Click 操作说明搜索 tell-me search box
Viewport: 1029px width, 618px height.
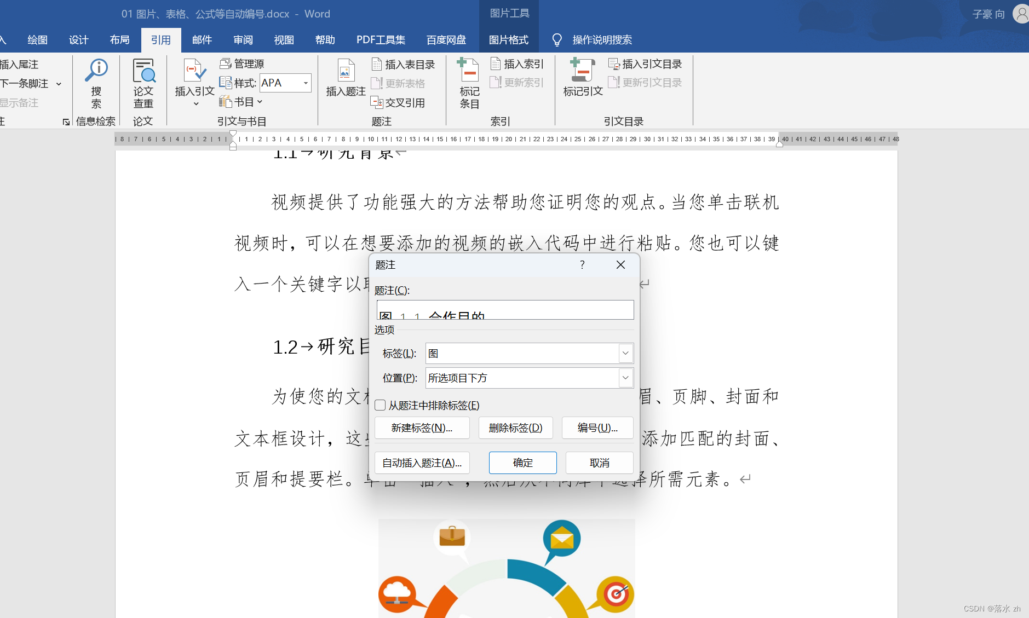point(602,40)
